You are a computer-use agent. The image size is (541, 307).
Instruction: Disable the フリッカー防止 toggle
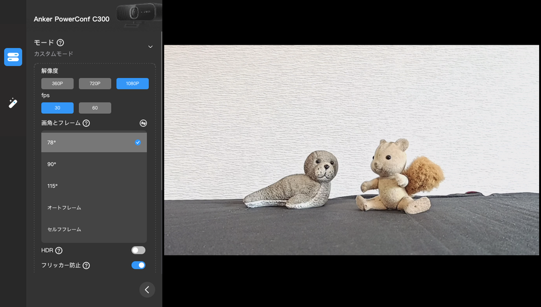click(x=138, y=265)
